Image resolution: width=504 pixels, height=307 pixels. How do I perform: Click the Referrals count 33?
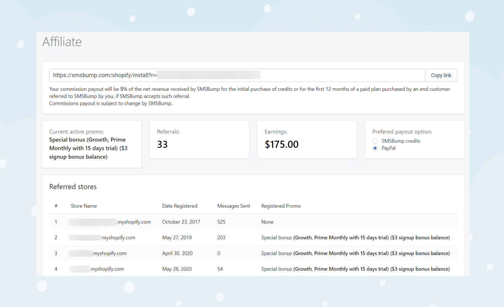click(162, 144)
